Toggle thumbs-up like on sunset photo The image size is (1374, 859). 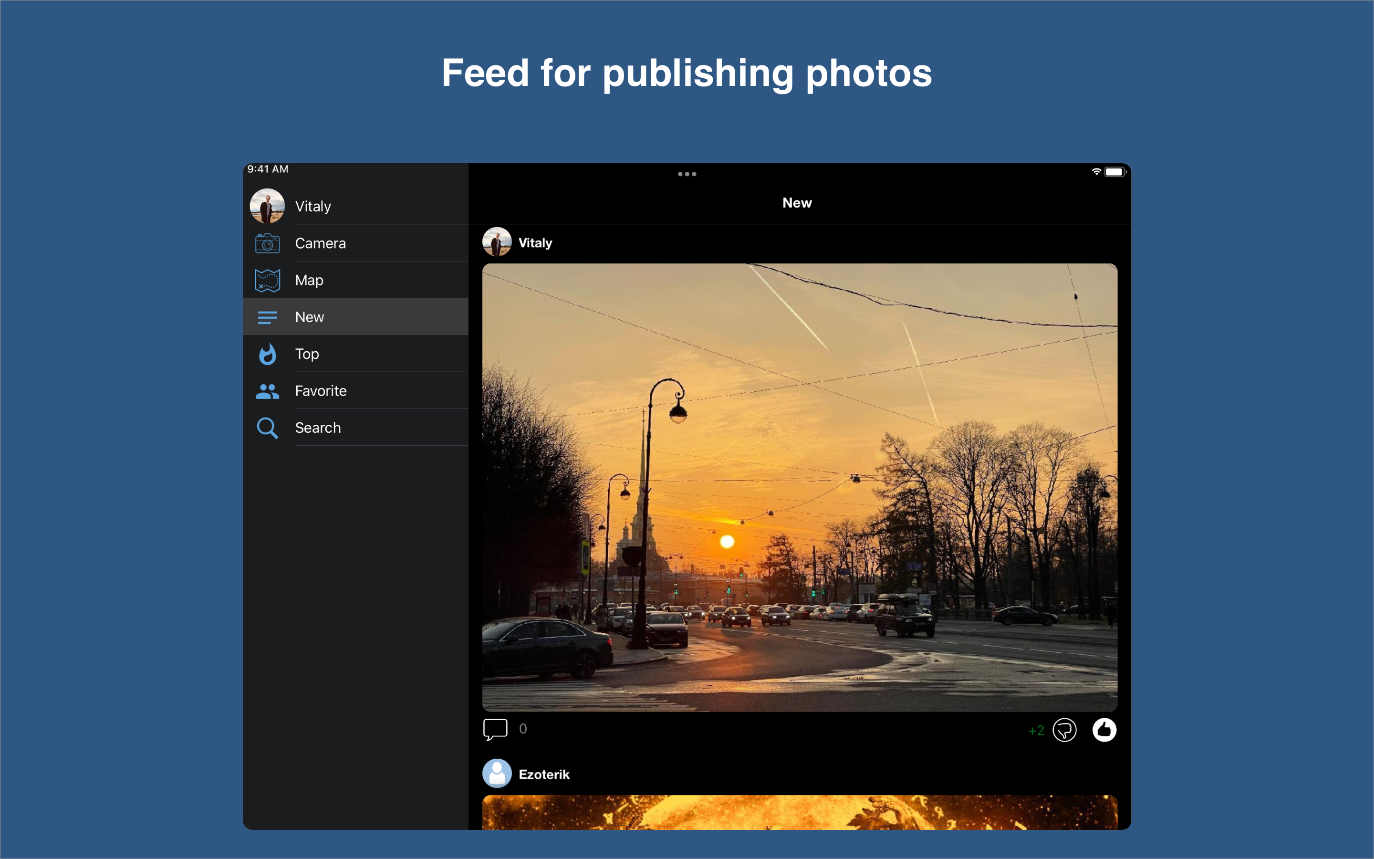click(x=1104, y=730)
